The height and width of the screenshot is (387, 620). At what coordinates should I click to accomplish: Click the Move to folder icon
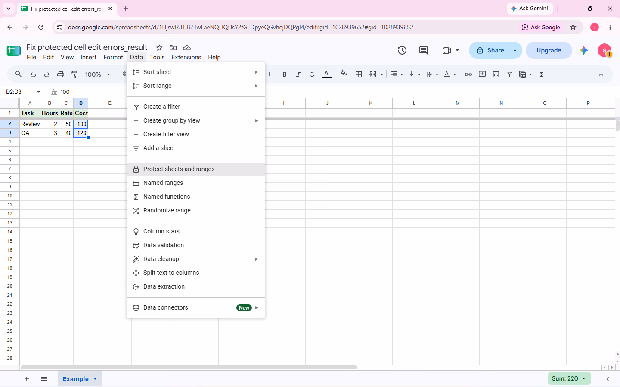pos(173,48)
